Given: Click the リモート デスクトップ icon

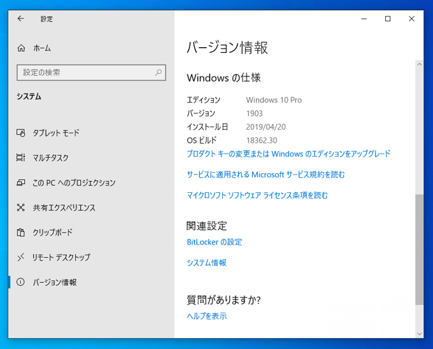Looking at the screenshot, I should [21, 257].
